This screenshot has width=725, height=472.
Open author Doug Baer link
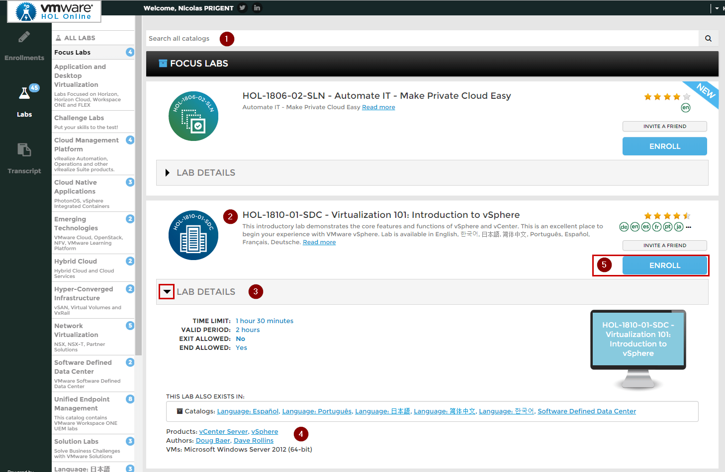pos(213,441)
